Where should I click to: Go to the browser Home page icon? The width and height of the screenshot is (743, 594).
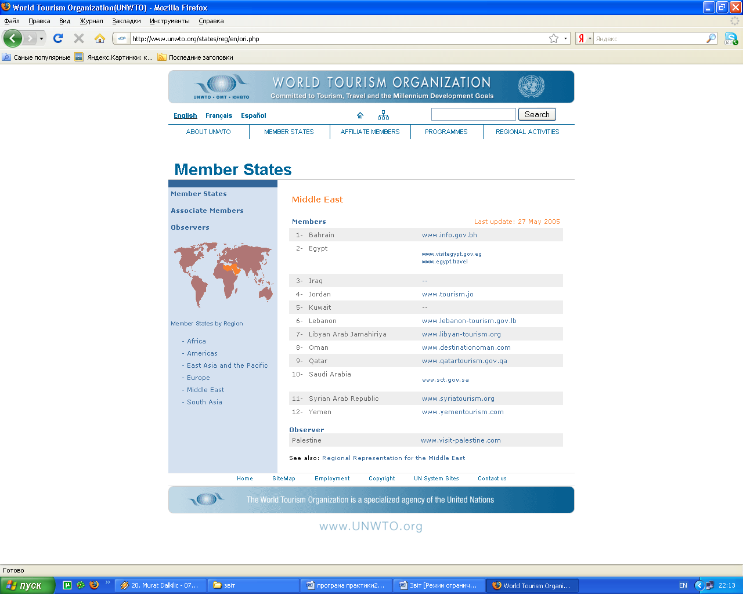tap(100, 38)
